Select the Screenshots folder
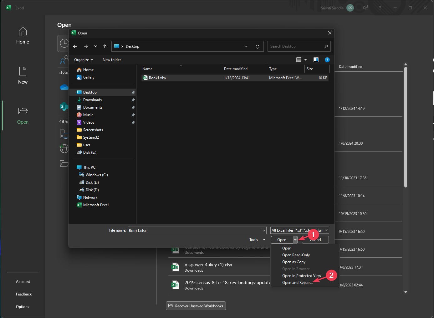The width and height of the screenshot is (434, 318). (x=93, y=130)
